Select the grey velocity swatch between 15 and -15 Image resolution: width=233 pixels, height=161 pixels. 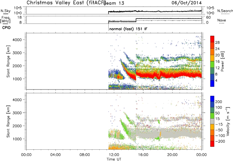click(212, 121)
